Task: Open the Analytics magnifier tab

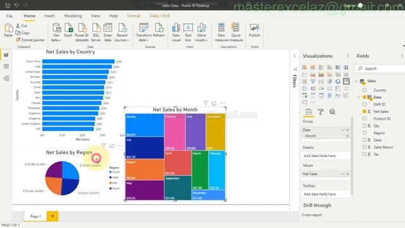Action: click(x=332, y=112)
